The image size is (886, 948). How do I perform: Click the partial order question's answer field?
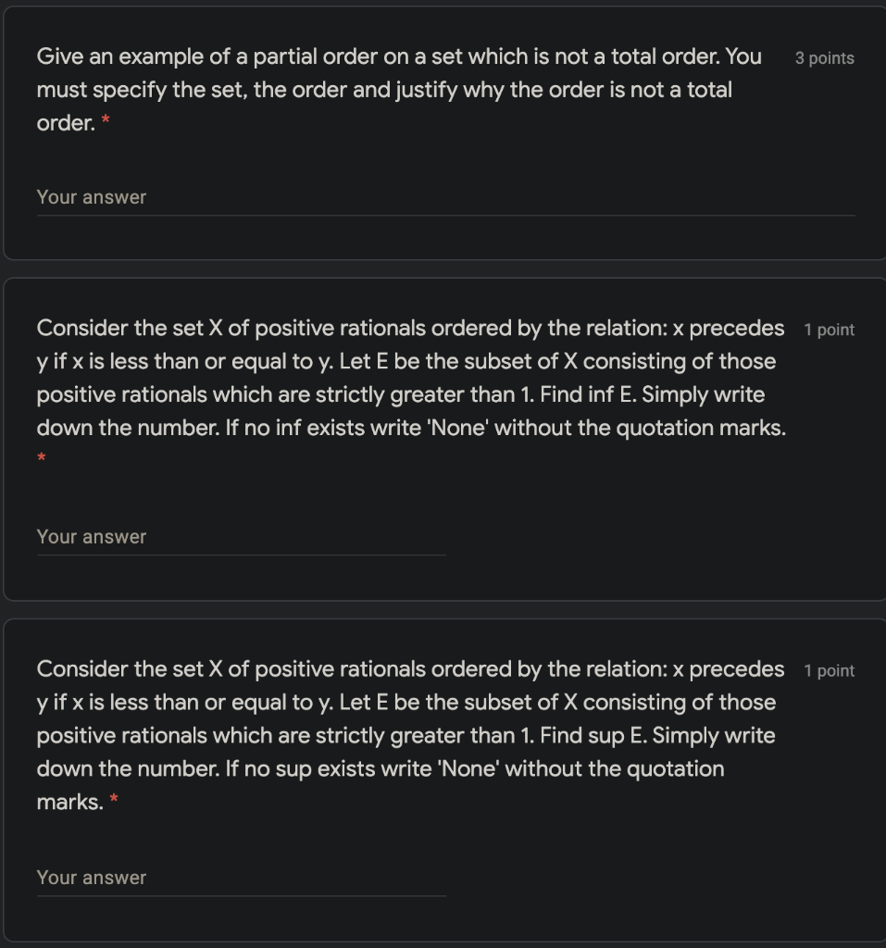tap(445, 198)
